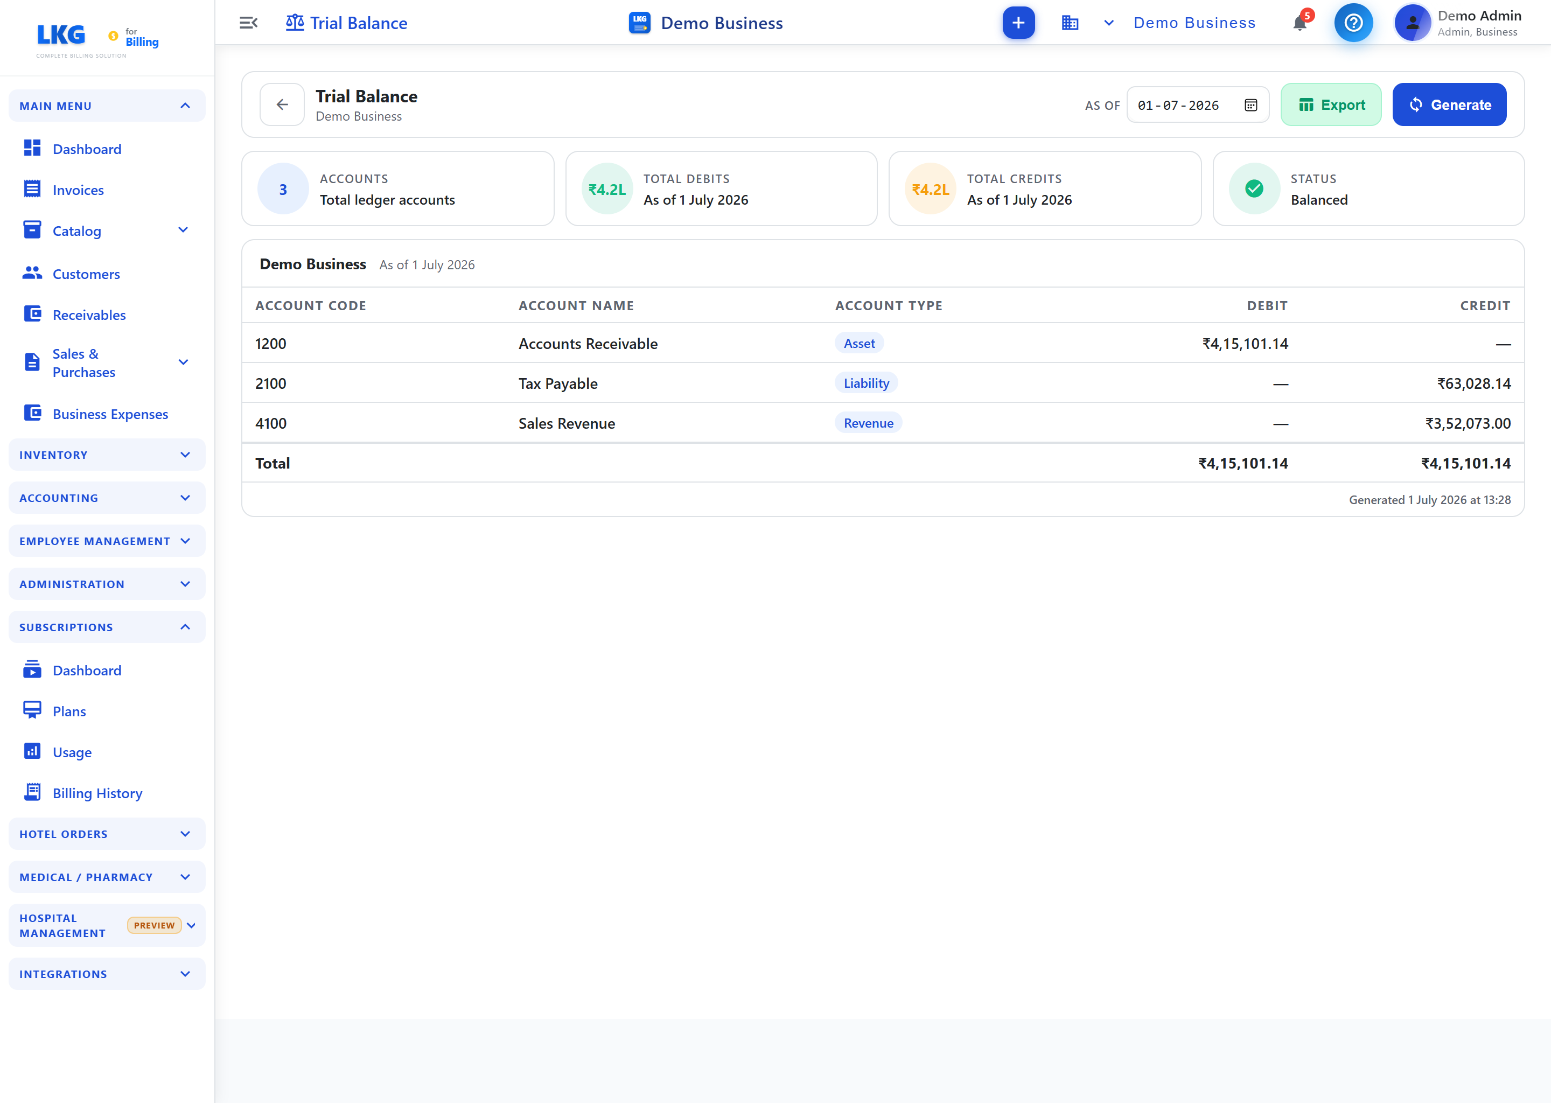This screenshot has height=1103, width=1551.
Task: Click the green Balanced status check icon
Action: (x=1254, y=189)
